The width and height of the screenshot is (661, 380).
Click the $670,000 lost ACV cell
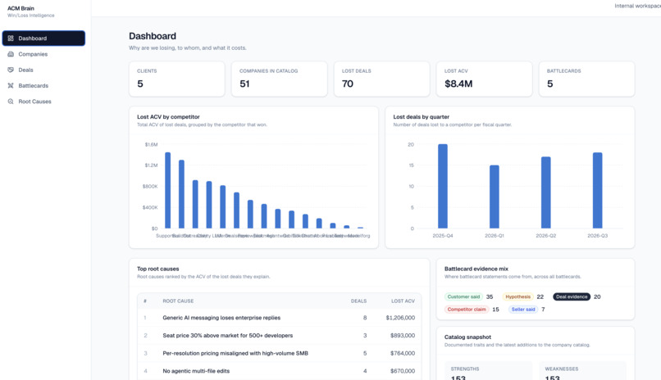click(x=403, y=371)
